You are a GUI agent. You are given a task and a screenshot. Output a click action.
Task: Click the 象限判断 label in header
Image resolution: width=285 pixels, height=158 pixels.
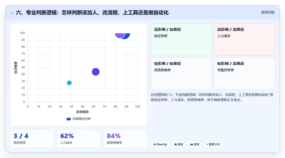(x=268, y=12)
